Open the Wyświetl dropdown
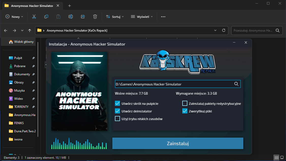Screen dimensions: 286x161 [x=142, y=17]
